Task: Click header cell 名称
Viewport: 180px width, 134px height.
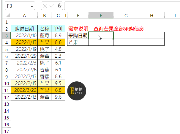Action: click(x=45, y=29)
